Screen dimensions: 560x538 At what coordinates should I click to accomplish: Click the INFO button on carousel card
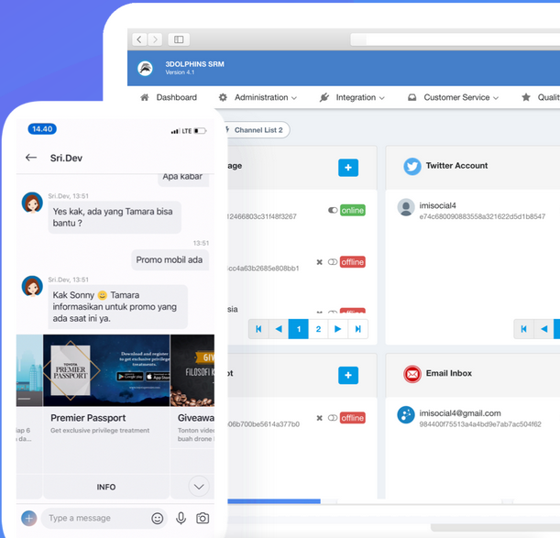click(106, 487)
